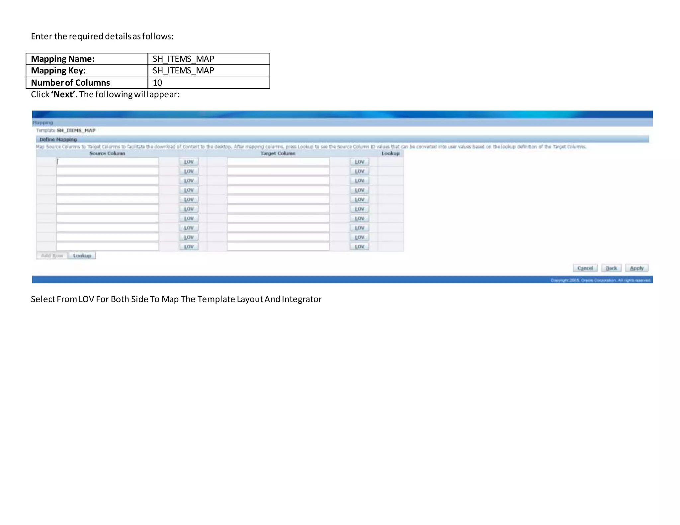Open LOV for sixth Target Column row
Screen dimensions: 680x525
[x=360, y=209]
